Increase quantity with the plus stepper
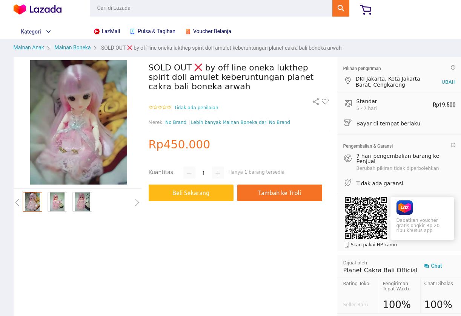This screenshot has width=461, height=316. coord(218,173)
